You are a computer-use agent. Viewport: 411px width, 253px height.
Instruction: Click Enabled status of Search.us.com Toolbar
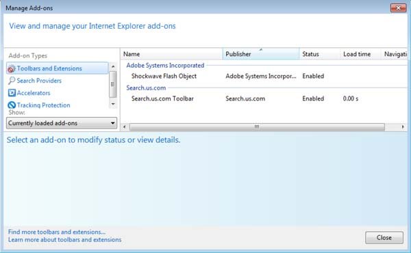[x=313, y=98]
